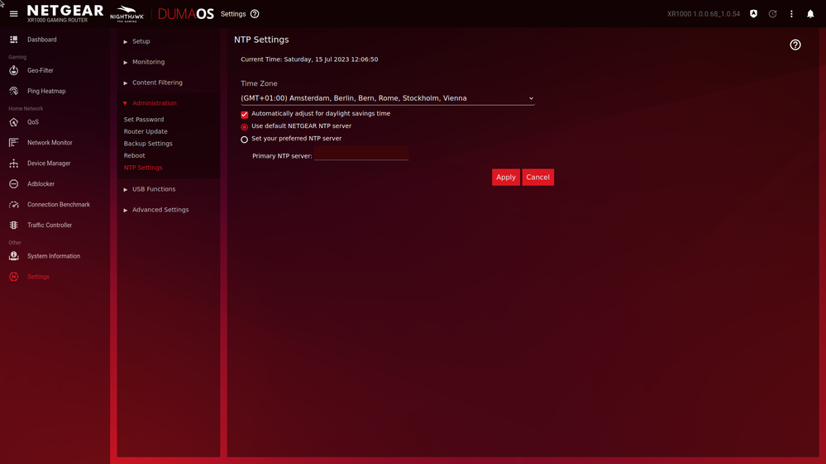This screenshot has height=464, width=826.
Task: Click the three-dot more options icon
Action: 791,14
